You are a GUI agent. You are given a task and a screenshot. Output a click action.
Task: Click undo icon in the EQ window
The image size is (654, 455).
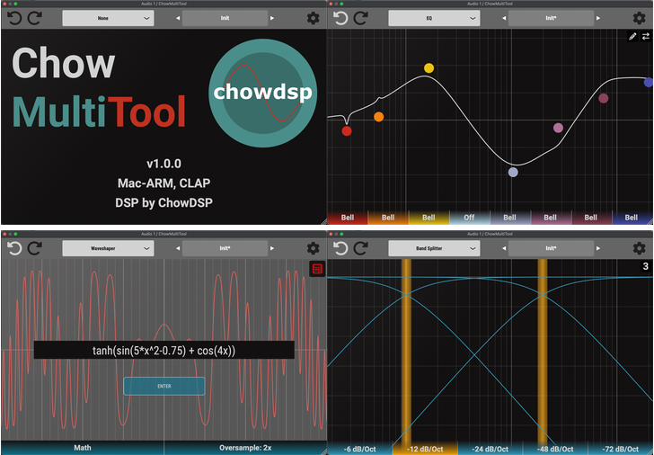(x=340, y=18)
